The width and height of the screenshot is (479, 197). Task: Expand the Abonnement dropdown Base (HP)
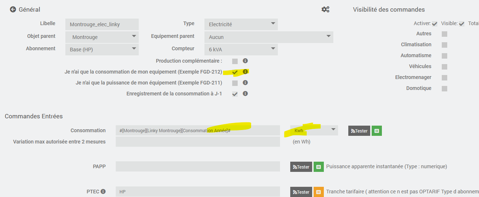click(x=102, y=50)
